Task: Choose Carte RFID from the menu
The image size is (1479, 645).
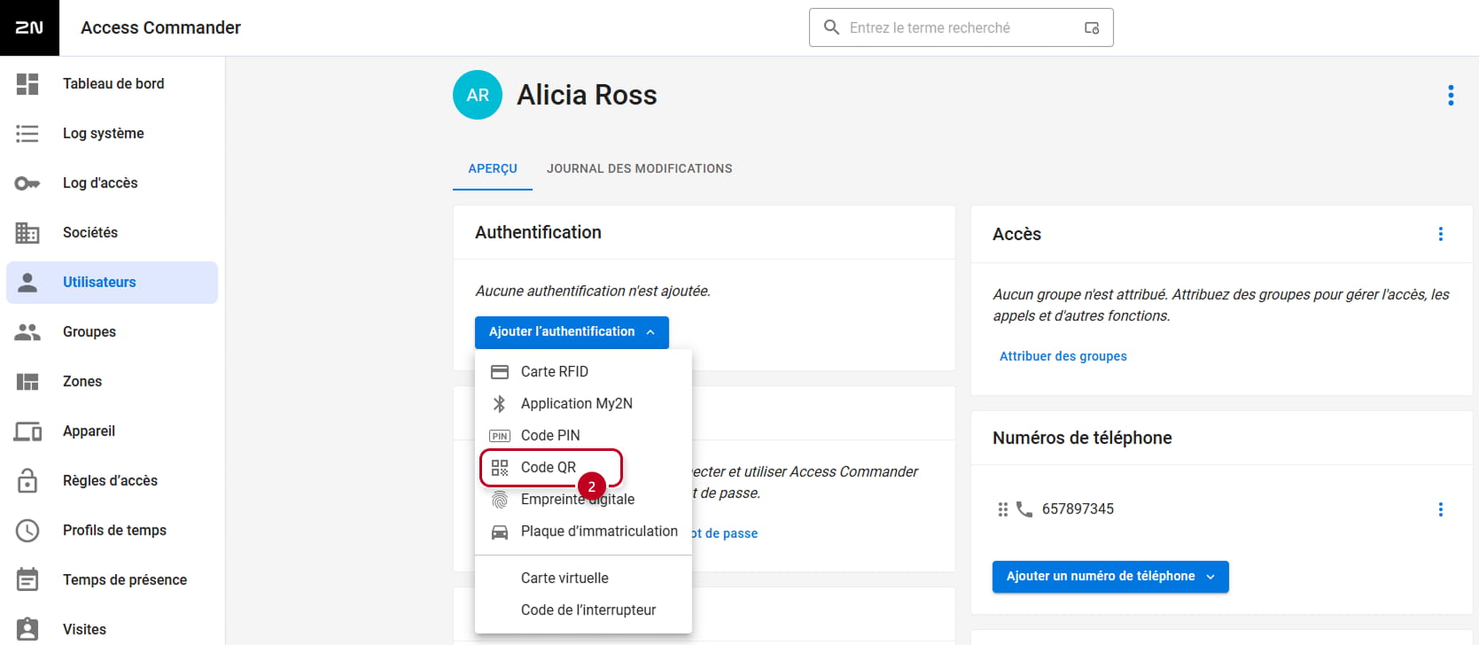Action: 583,372
